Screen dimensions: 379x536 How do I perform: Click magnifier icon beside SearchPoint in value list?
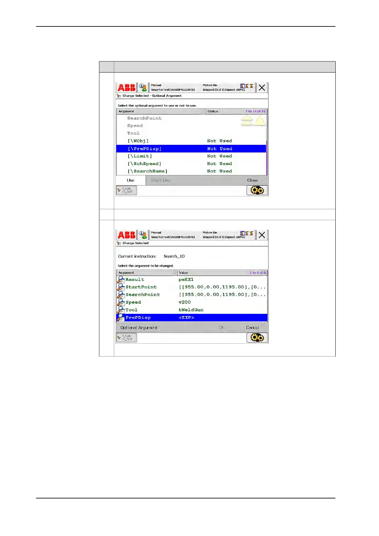tap(121, 295)
